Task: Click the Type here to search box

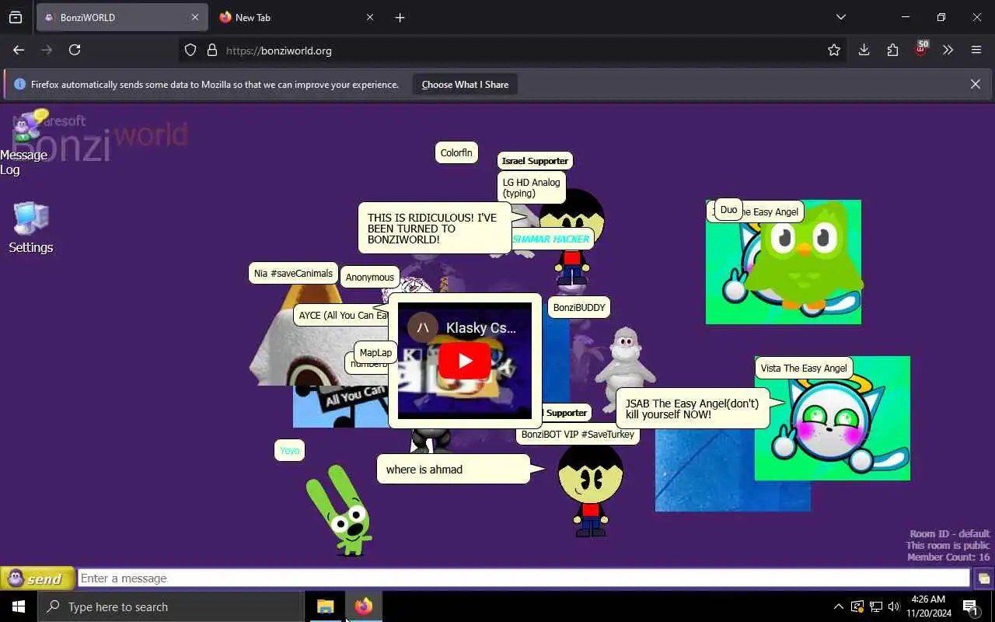Action: (171, 606)
